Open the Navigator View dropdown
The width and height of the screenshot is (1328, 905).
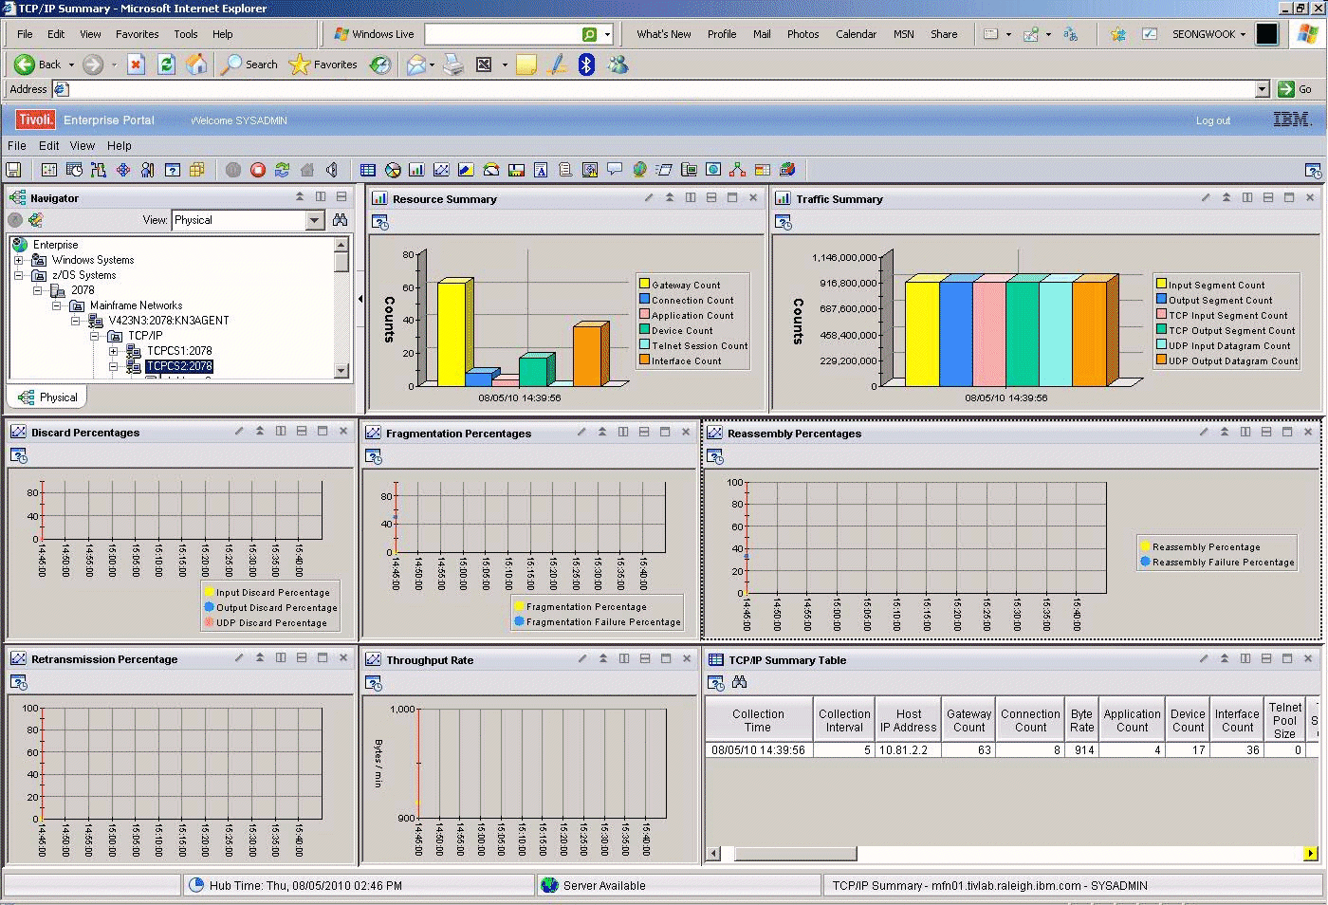(316, 220)
